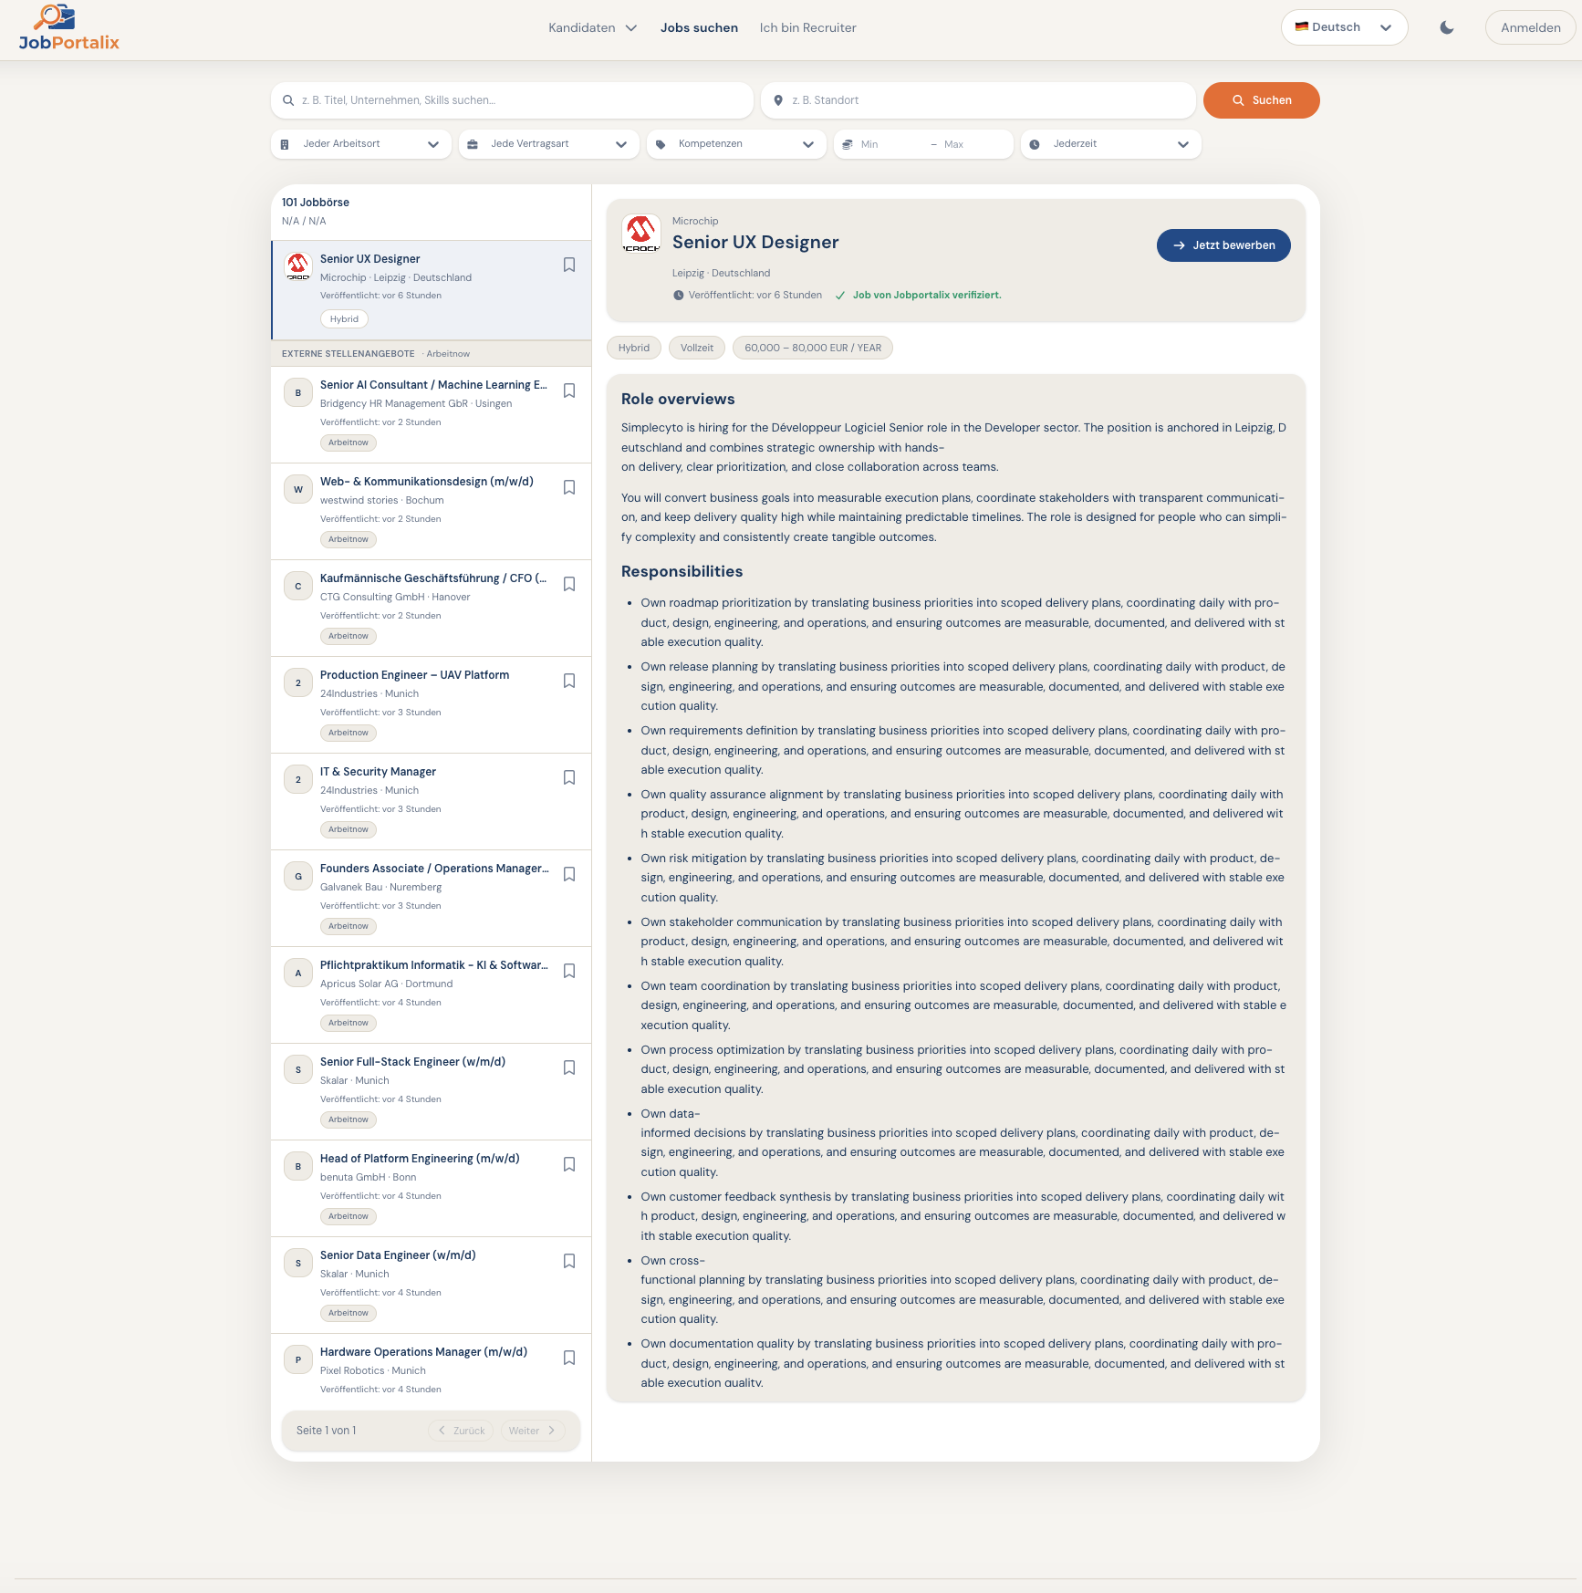Click the B avatar for Bridgency HR Management
Image resolution: width=1582 pixels, height=1593 pixels.
[x=298, y=393]
